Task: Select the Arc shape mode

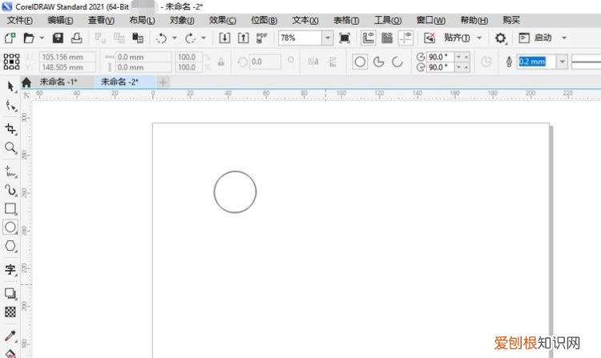Action: pyautogui.click(x=396, y=61)
